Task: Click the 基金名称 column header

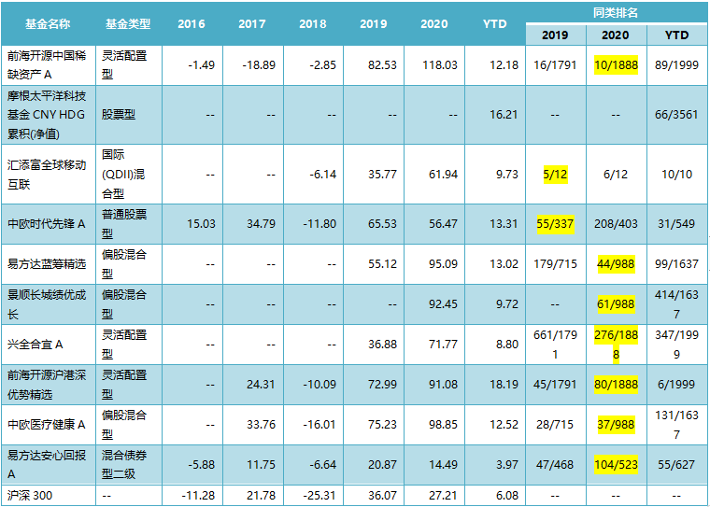Action: coord(48,24)
